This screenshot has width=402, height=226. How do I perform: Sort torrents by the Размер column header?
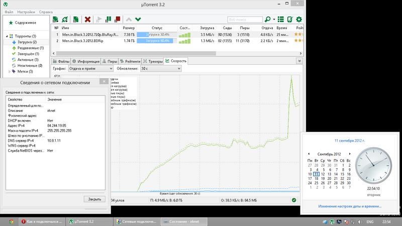129,28
